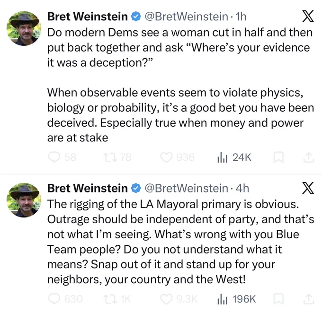Bookmark the 1h Bret Weinstein tweet

[278, 157]
